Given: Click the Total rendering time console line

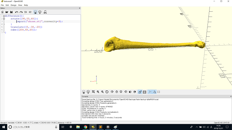Looking at the screenshot, I should pos(102,118).
